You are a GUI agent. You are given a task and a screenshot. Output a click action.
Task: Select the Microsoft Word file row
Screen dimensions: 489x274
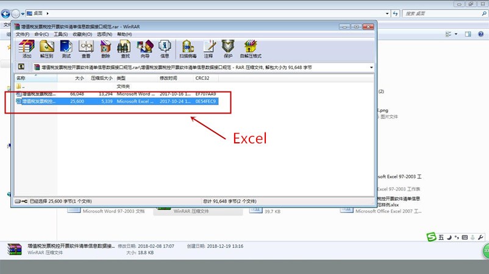pos(116,93)
